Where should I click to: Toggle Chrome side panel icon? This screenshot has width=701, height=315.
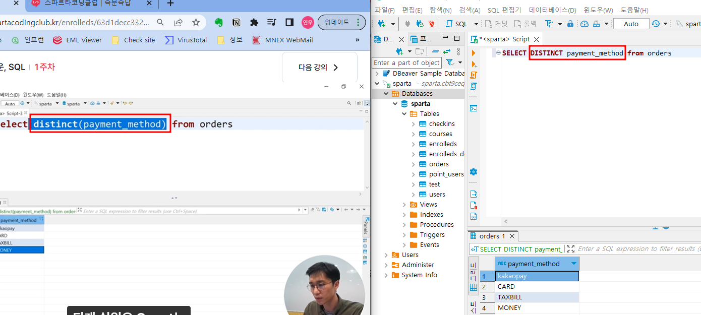(289, 23)
